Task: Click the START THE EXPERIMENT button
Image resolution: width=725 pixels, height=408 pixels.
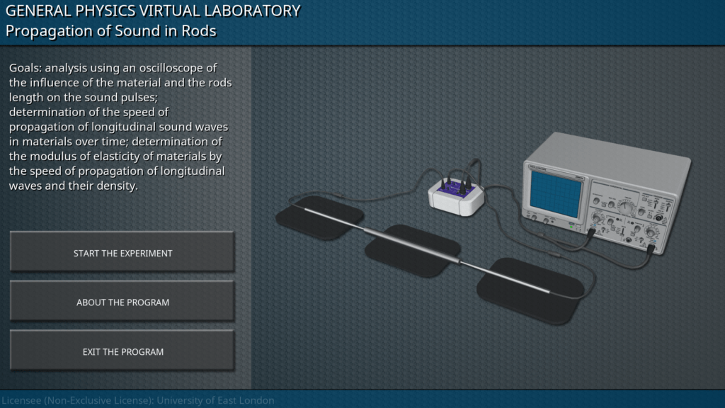Action: [x=122, y=253]
